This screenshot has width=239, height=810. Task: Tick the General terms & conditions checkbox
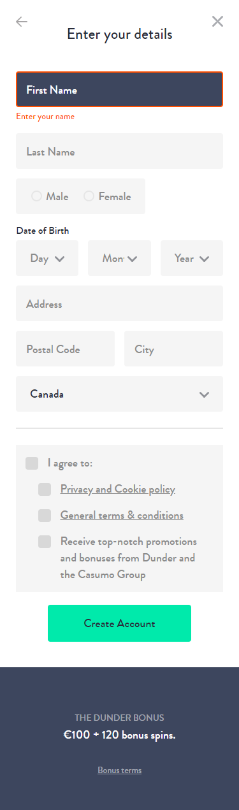coord(45,516)
